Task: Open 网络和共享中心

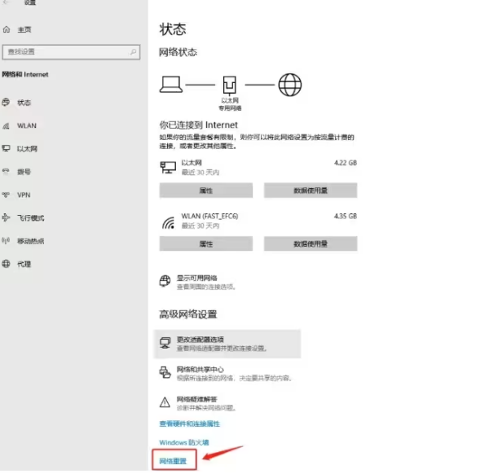Action: pyautogui.click(x=226, y=373)
